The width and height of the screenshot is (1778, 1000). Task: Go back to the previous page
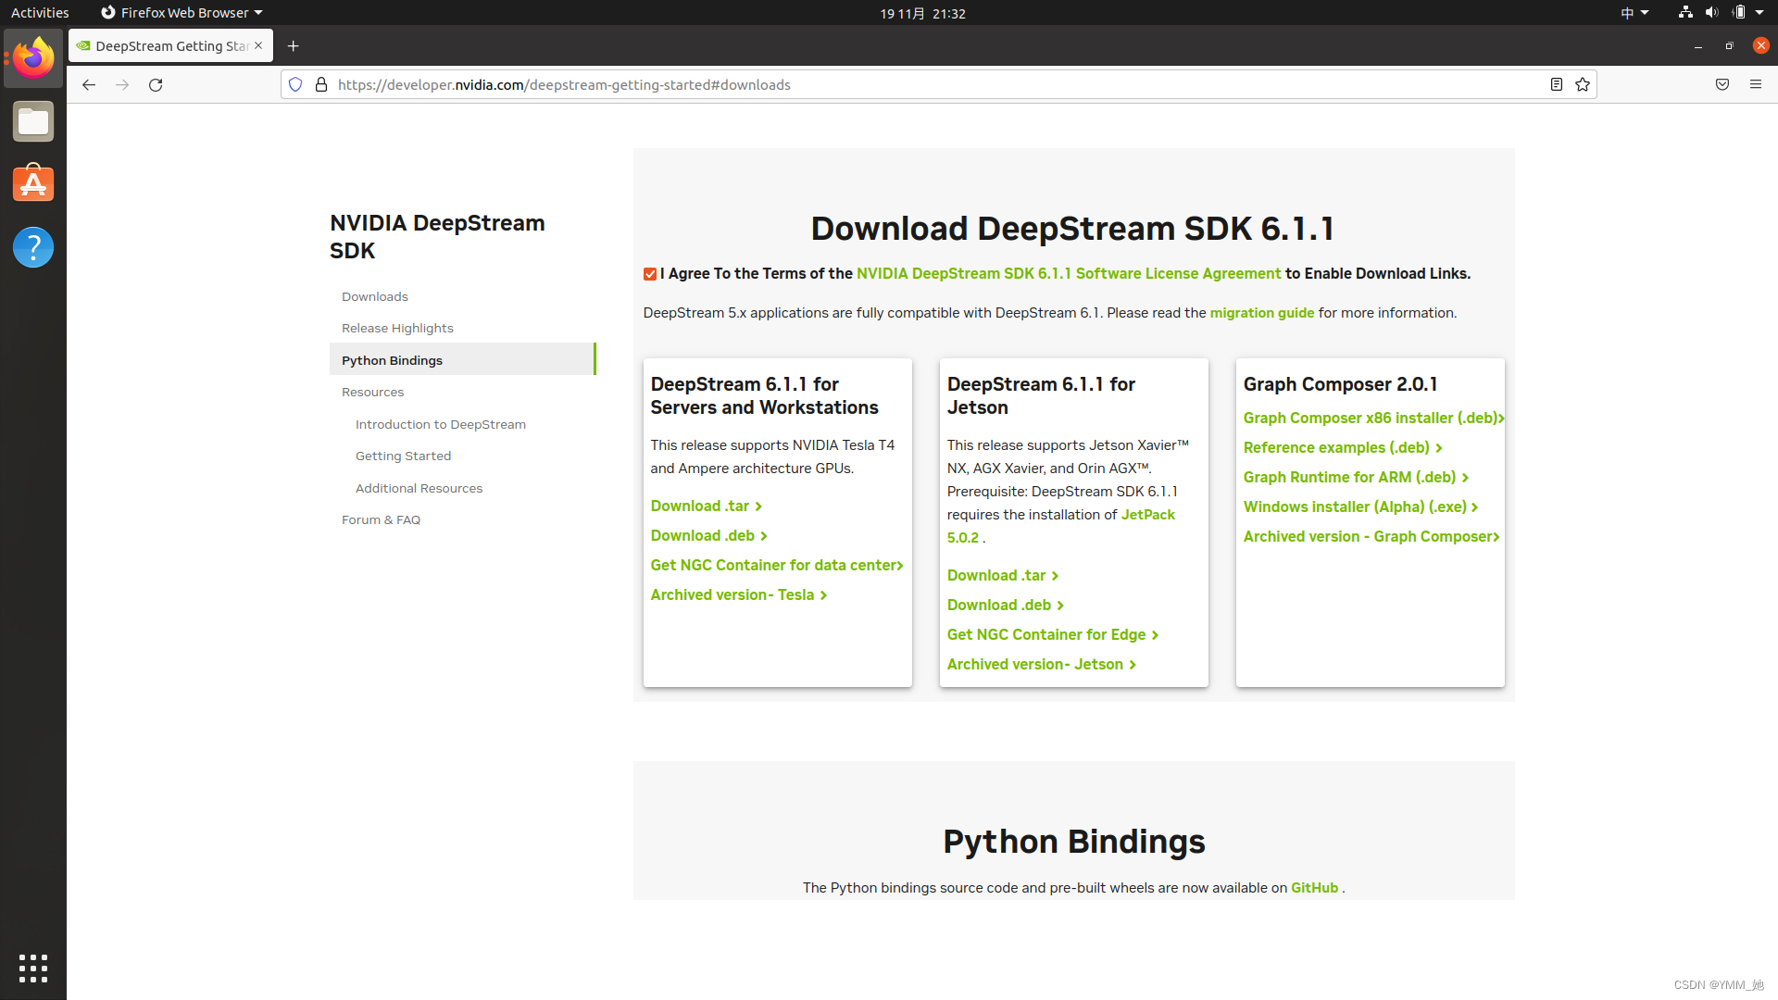89,84
